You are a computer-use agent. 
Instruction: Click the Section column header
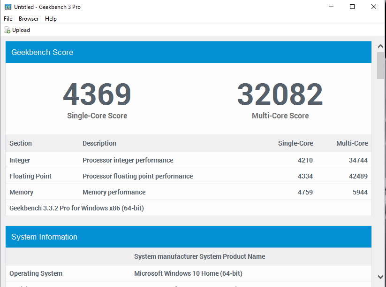click(x=21, y=143)
